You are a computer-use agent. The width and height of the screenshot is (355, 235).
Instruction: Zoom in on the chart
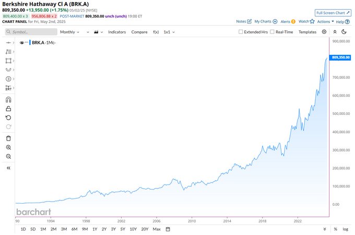coord(8,147)
